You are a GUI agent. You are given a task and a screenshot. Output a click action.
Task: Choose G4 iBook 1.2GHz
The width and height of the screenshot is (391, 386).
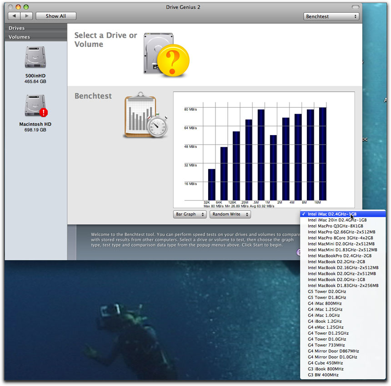[x=343, y=321]
